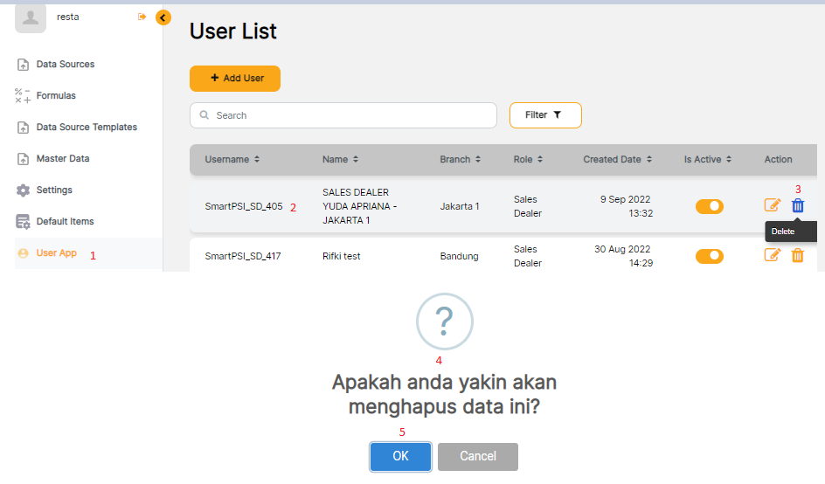
Task: Toggle Is Active switch for SmartPSI_SD_405
Action: pyautogui.click(x=709, y=206)
